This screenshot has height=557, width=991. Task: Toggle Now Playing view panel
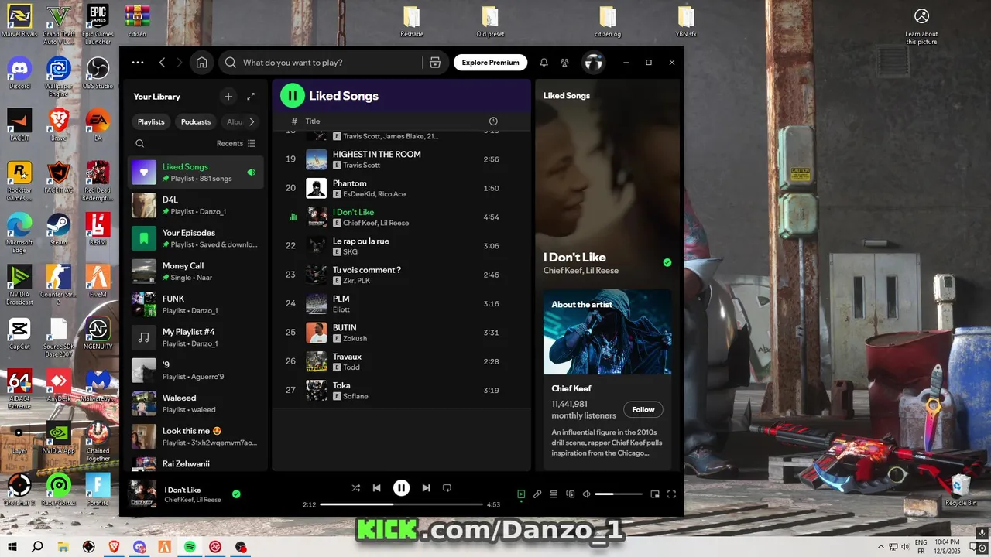coord(521,494)
